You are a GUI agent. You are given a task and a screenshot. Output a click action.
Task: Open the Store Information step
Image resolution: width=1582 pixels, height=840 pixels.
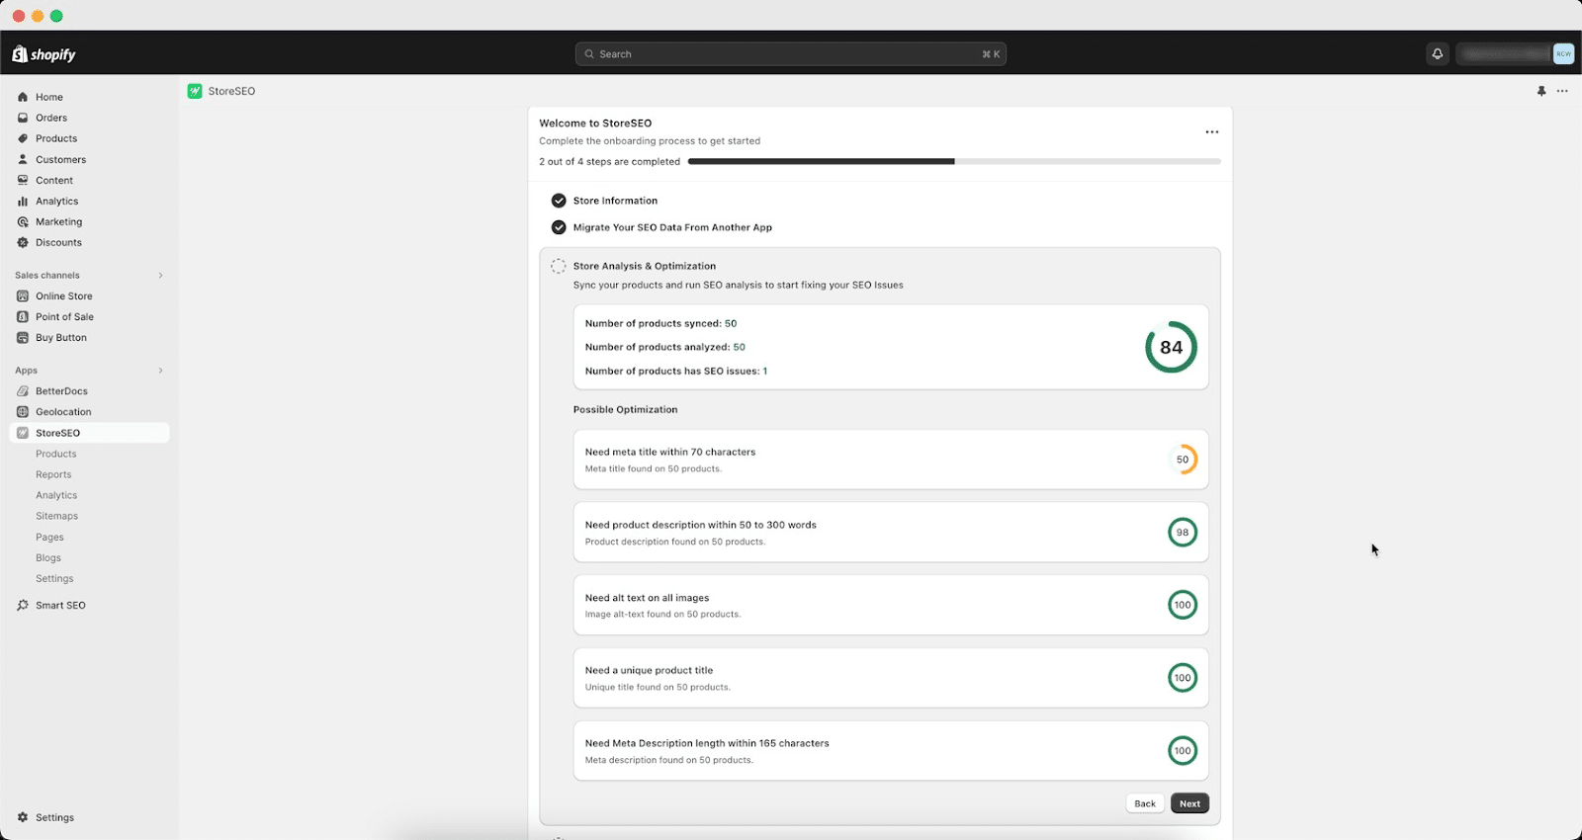click(615, 201)
